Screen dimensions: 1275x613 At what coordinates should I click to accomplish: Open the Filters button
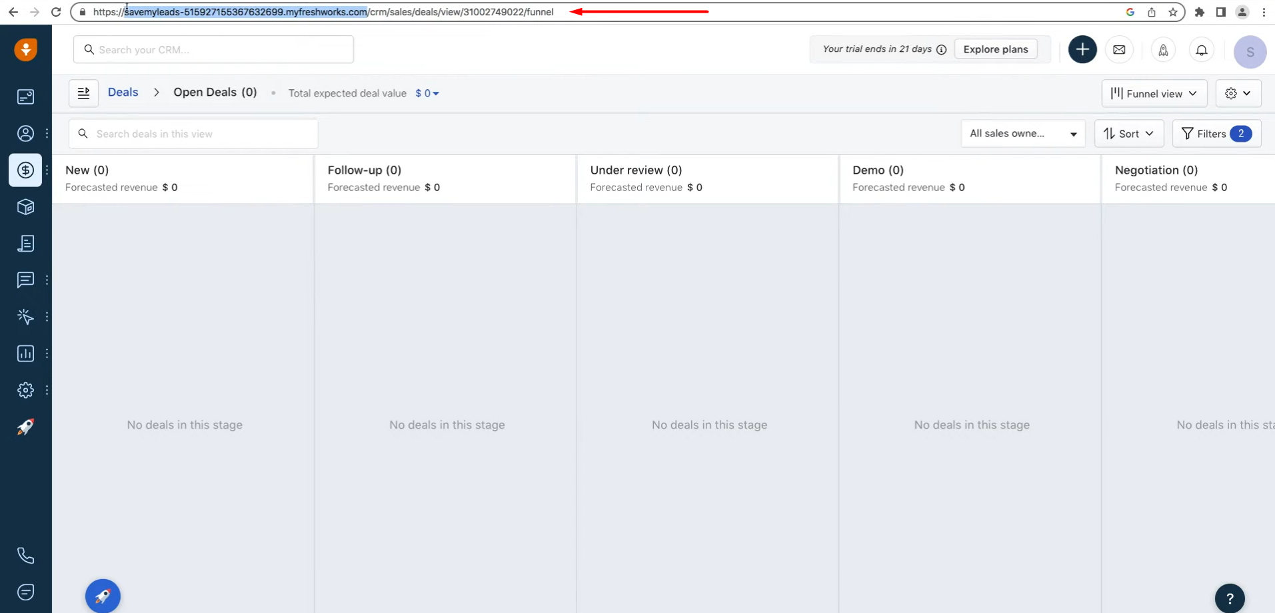pos(1216,134)
